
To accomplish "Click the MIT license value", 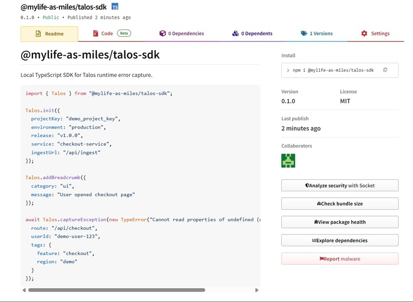I will point(345,101).
